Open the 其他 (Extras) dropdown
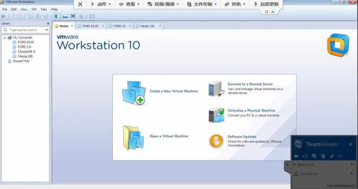 click(x=234, y=4)
